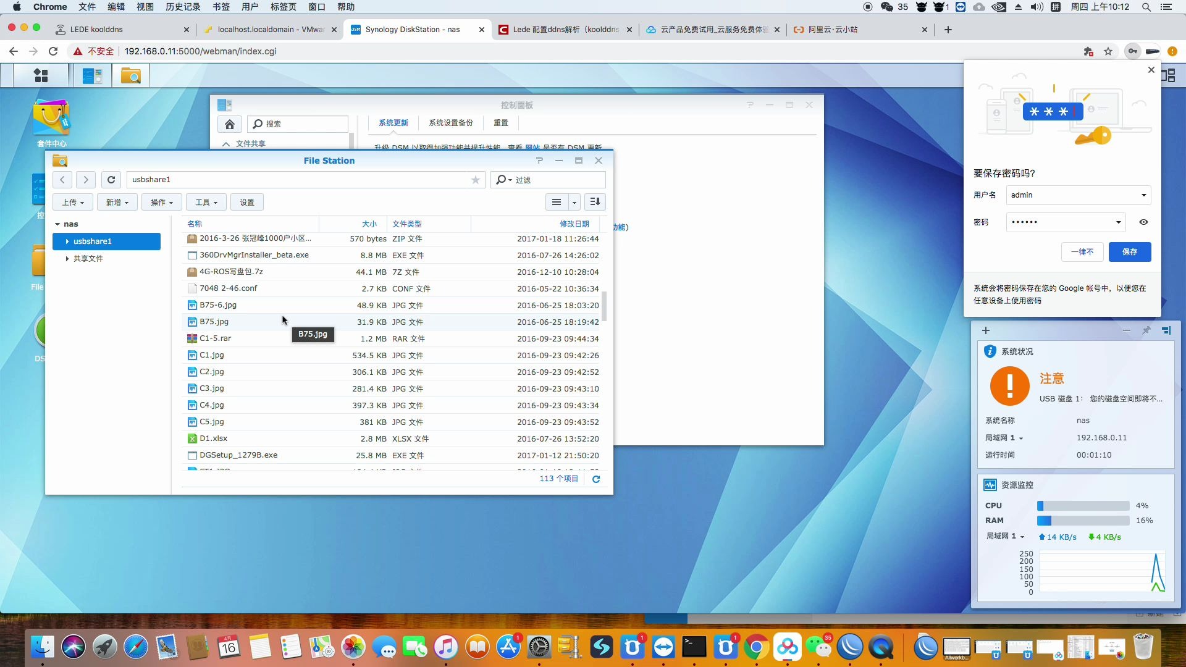The width and height of the screenshot is (1186, 667).
Task: Select the 系统更新 tab in Control Panel
Action: (393, 123)
